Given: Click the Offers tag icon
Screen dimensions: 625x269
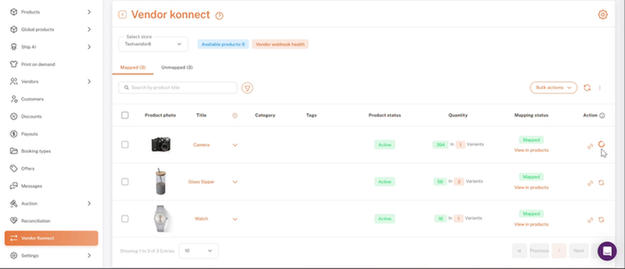Looking at the screenshot, I should pos(14,169).
